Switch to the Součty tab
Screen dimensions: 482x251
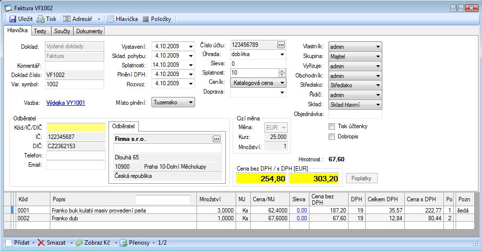62,31
